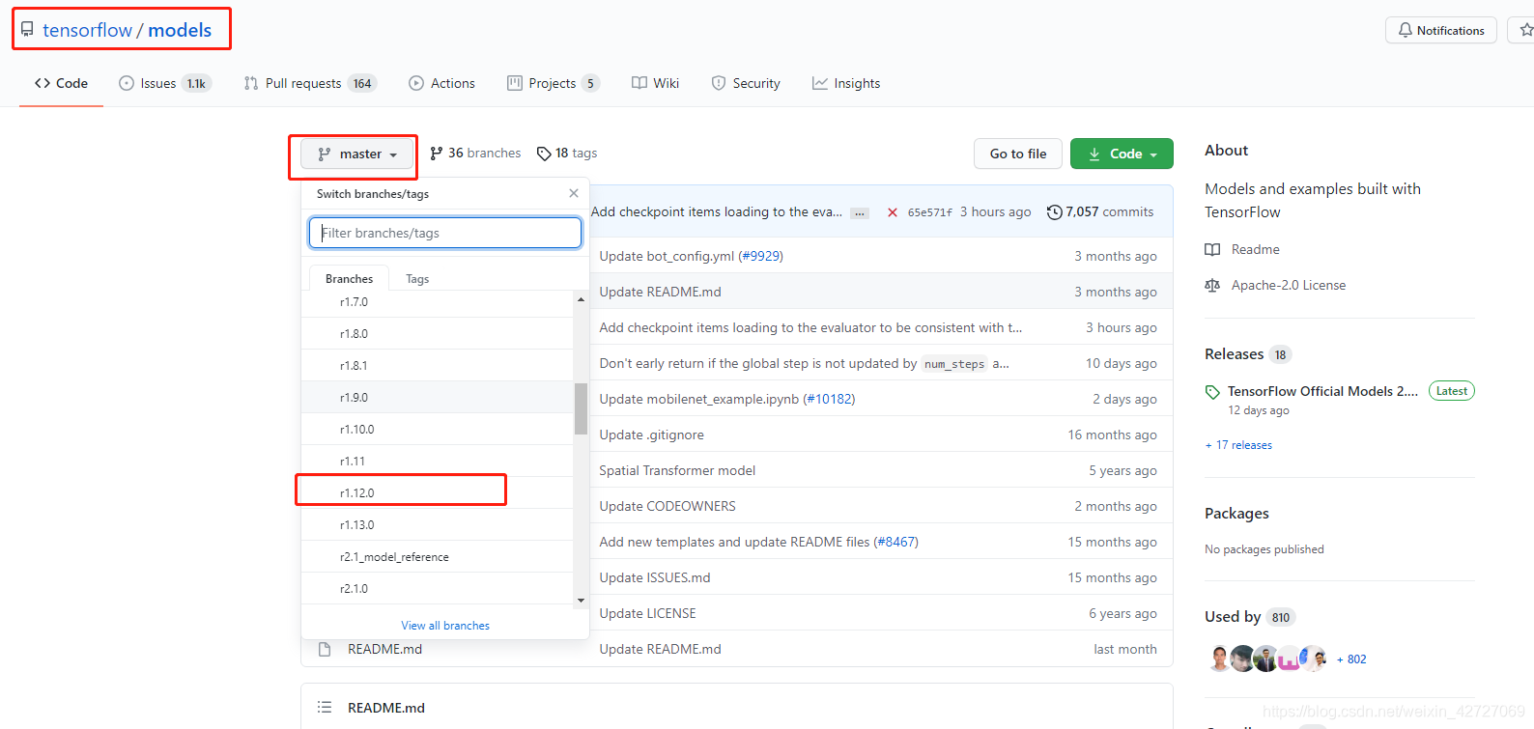Open the Insights tab
This screenshot has width=1534, height=729.
(846, 83)
